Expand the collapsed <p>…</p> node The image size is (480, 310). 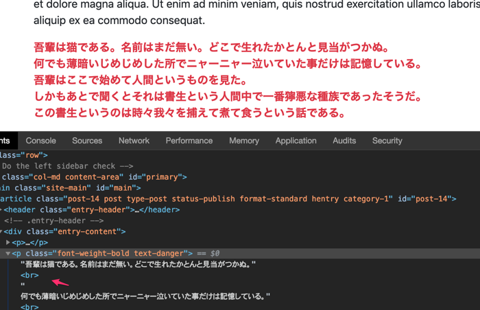click(x=8, y=242)
